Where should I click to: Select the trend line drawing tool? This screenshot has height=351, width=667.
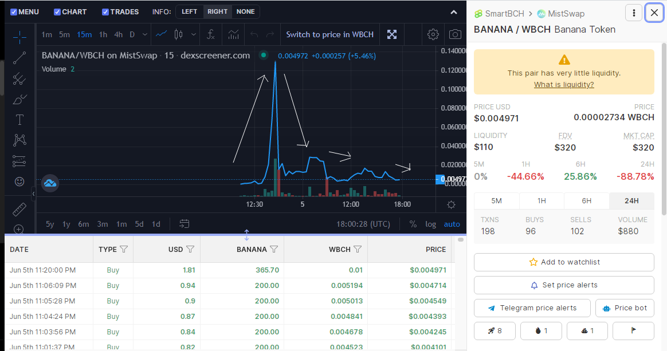19,57
